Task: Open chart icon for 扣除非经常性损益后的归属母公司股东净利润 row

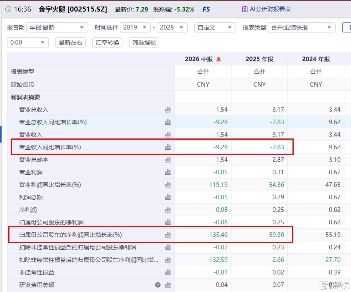Action: point(168,247)
